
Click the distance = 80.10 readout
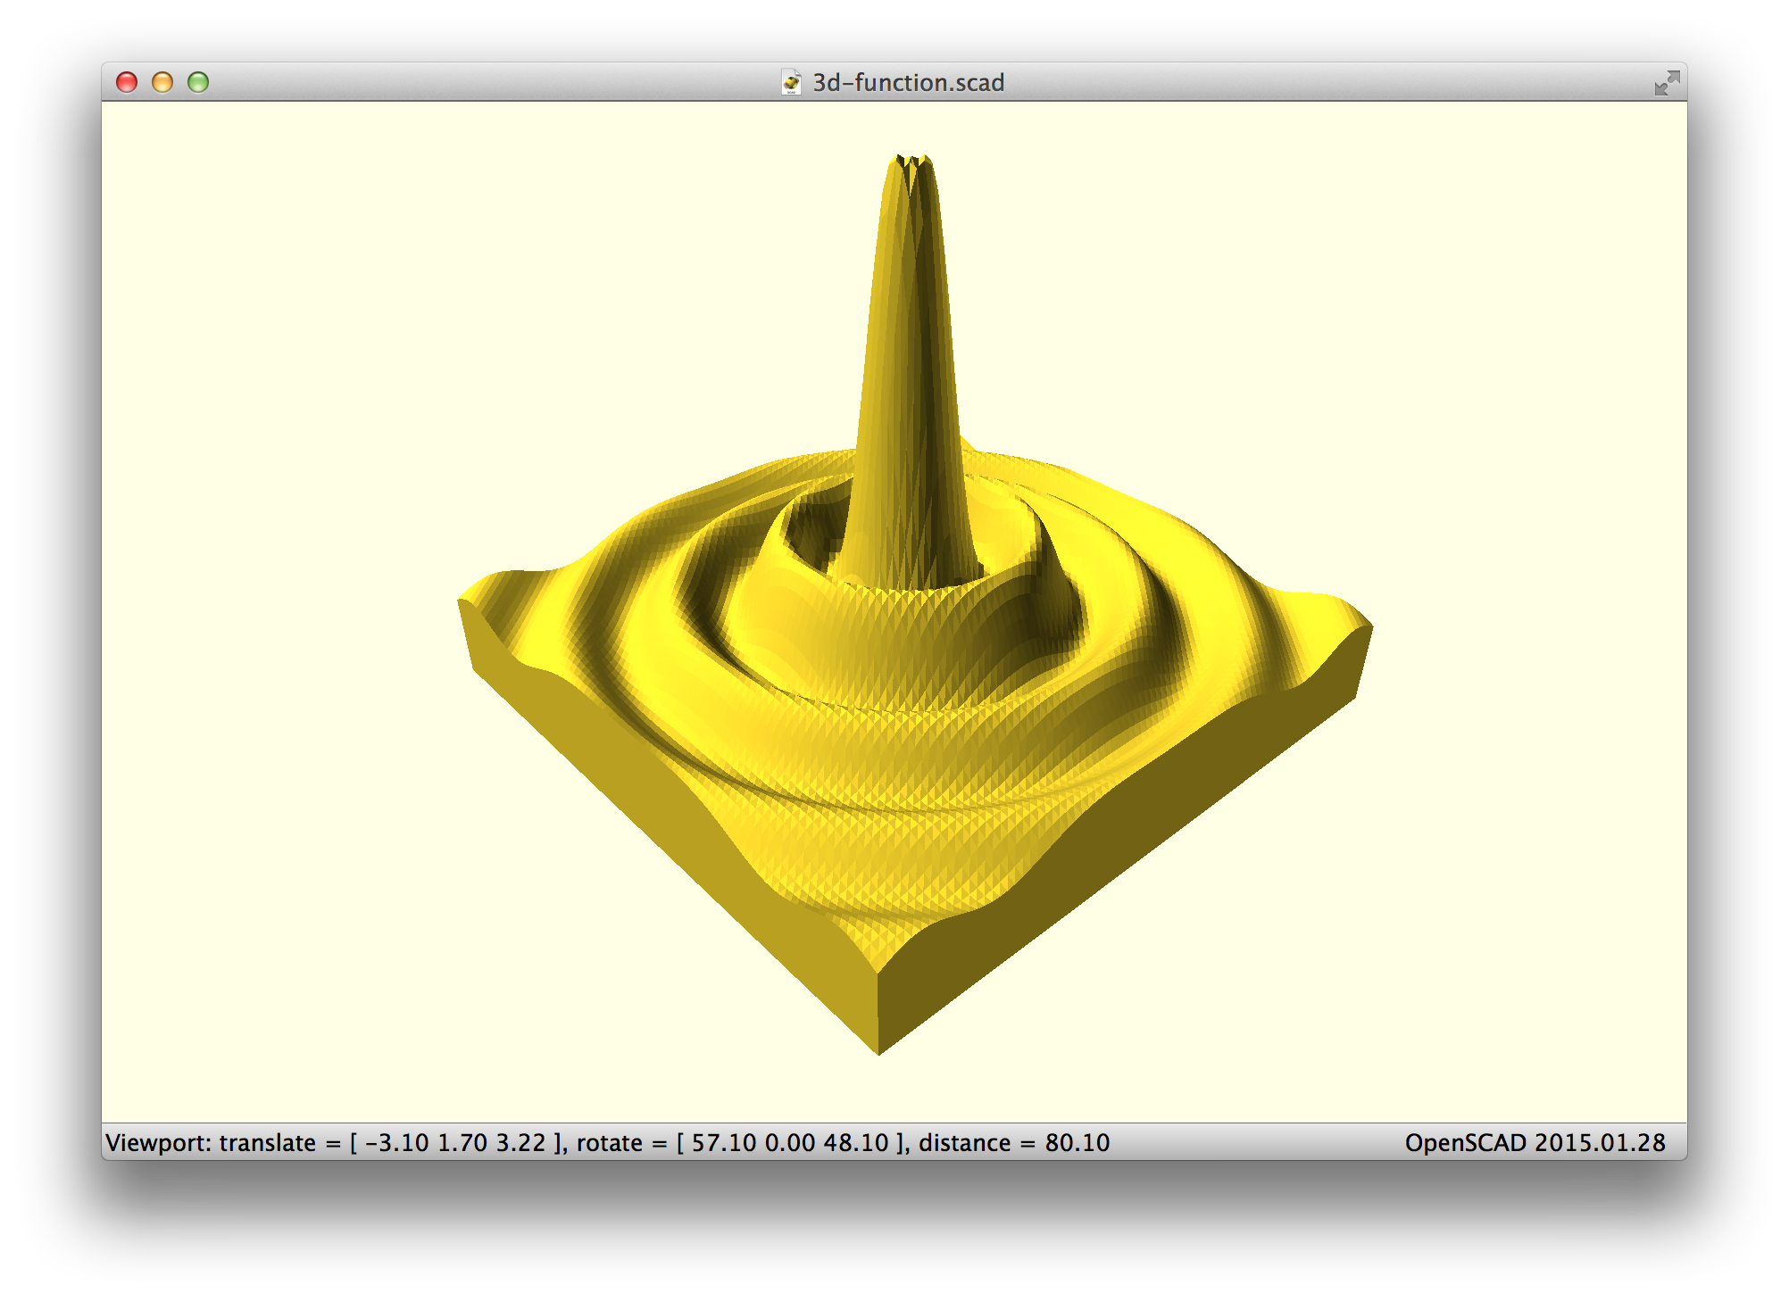click(1014, 1143)
